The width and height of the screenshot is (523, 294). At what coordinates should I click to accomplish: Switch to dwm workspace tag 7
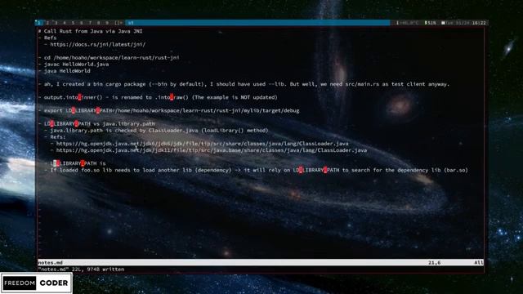[90, 23]
